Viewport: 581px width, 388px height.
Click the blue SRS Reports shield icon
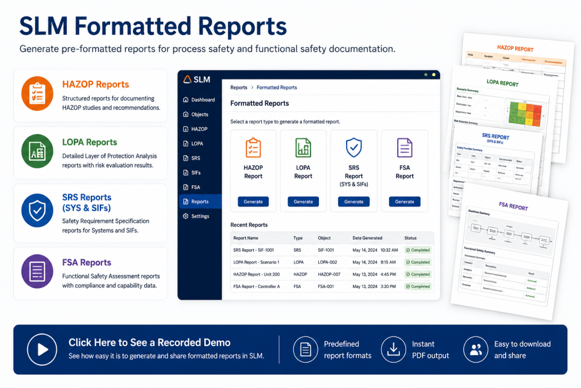point(37,210)
